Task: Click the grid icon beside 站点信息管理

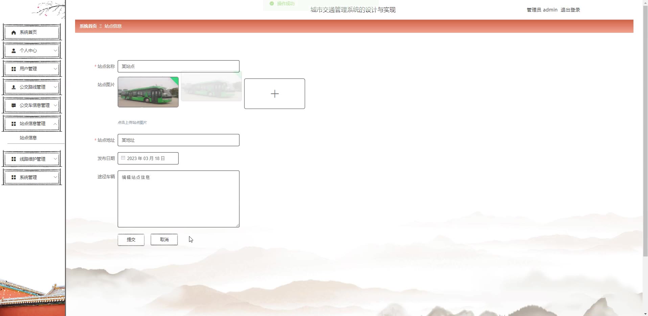Action: pyautogui.click(x=14, y=124)
